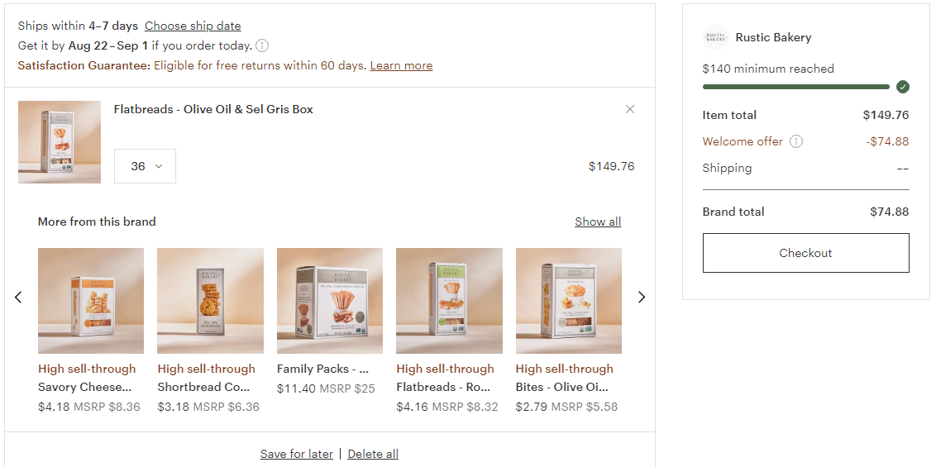Click info icon next to delivery date estimate
The width and height of the screenshot is (936, 467).
tap(262, 45)
